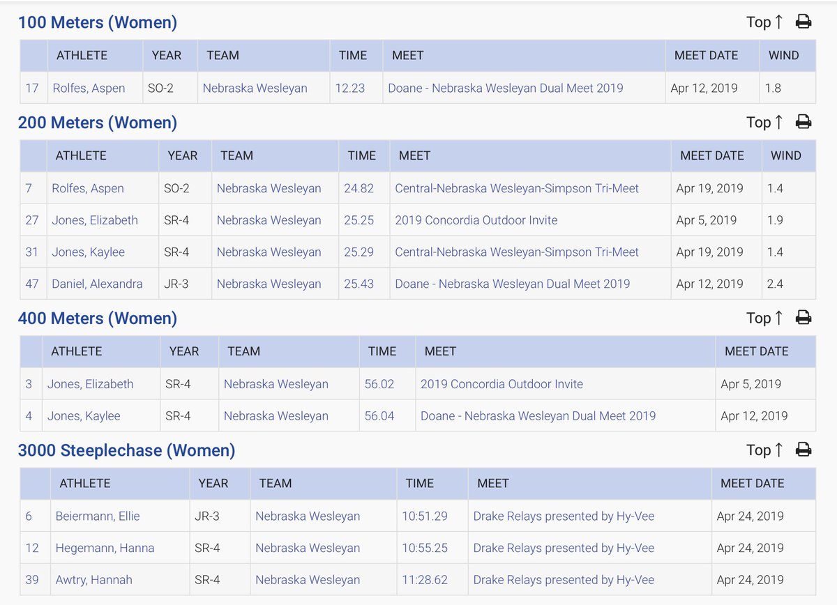Open the 24.82 time result
This screenshot has width=837, height=605.
point(359,188)
